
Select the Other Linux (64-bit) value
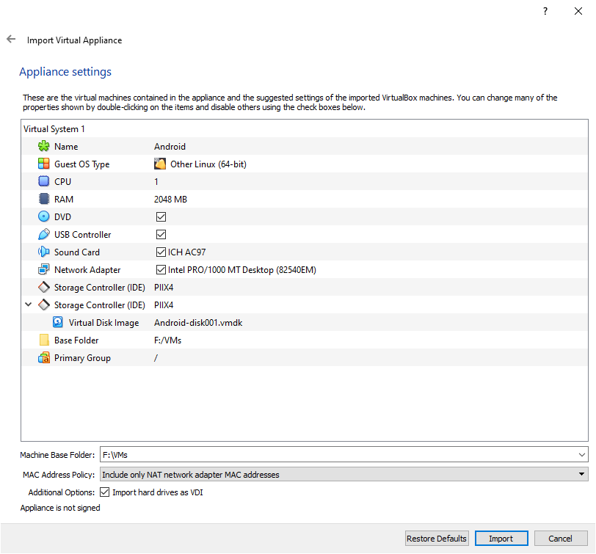click(x=208, y=164)
